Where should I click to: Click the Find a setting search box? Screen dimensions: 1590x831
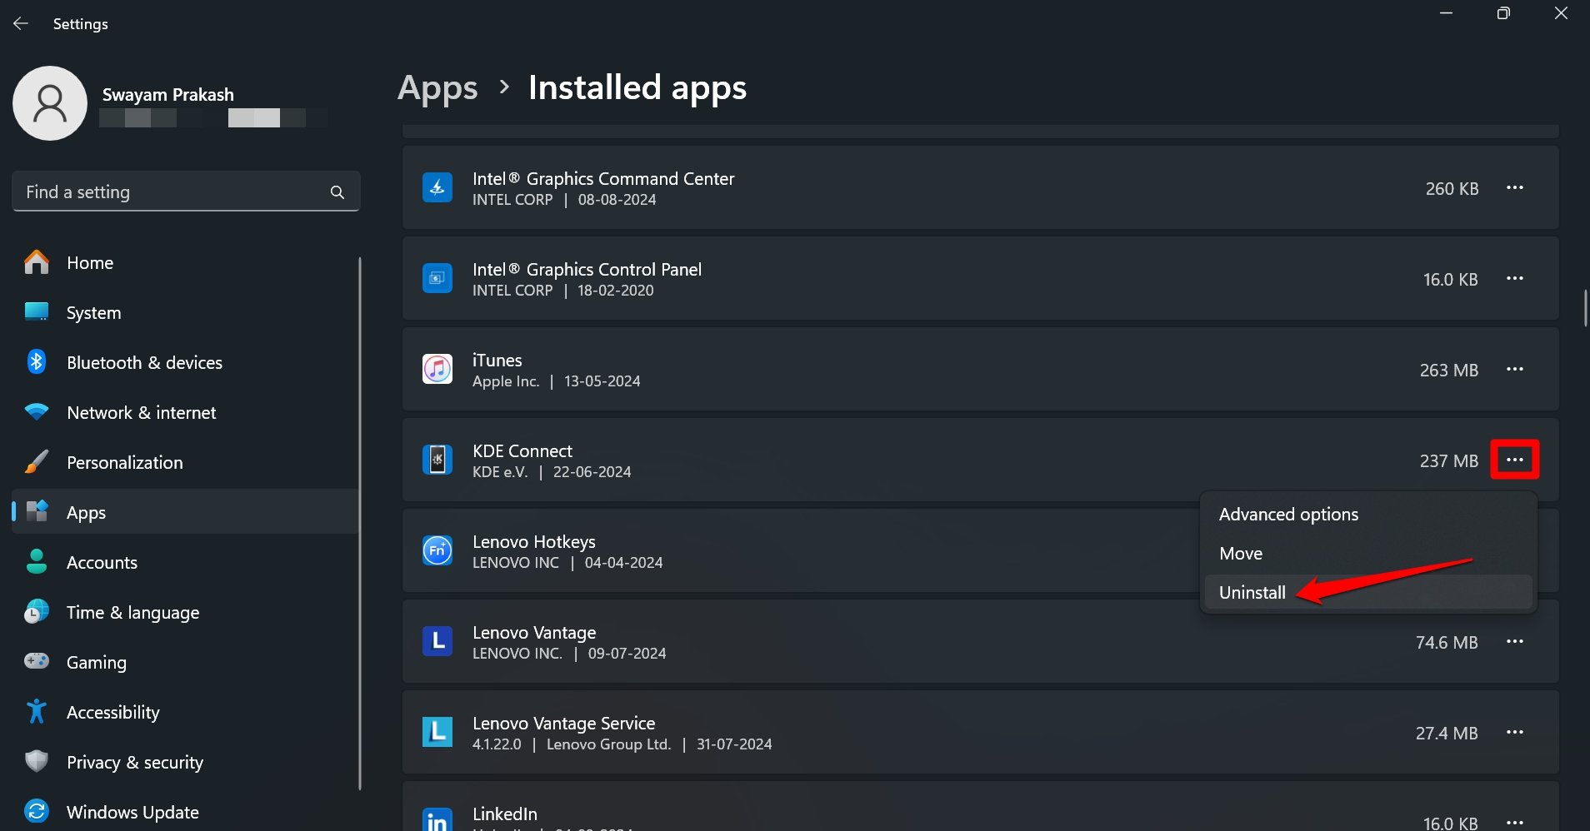pos(175,192)
